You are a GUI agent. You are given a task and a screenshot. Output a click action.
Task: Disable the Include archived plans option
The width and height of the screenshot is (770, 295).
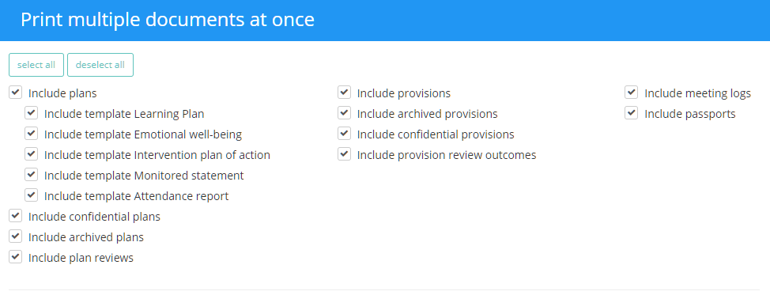(16, 236)
